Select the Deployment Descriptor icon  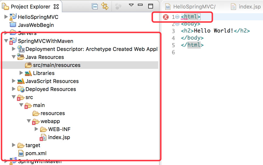point(21,49)
